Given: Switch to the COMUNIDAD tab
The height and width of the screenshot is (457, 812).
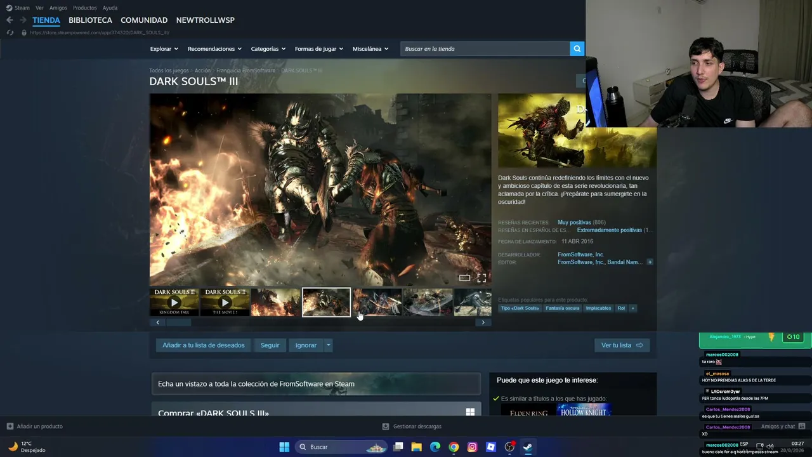Looking at the screenshot, I should (x=144, y=20).
